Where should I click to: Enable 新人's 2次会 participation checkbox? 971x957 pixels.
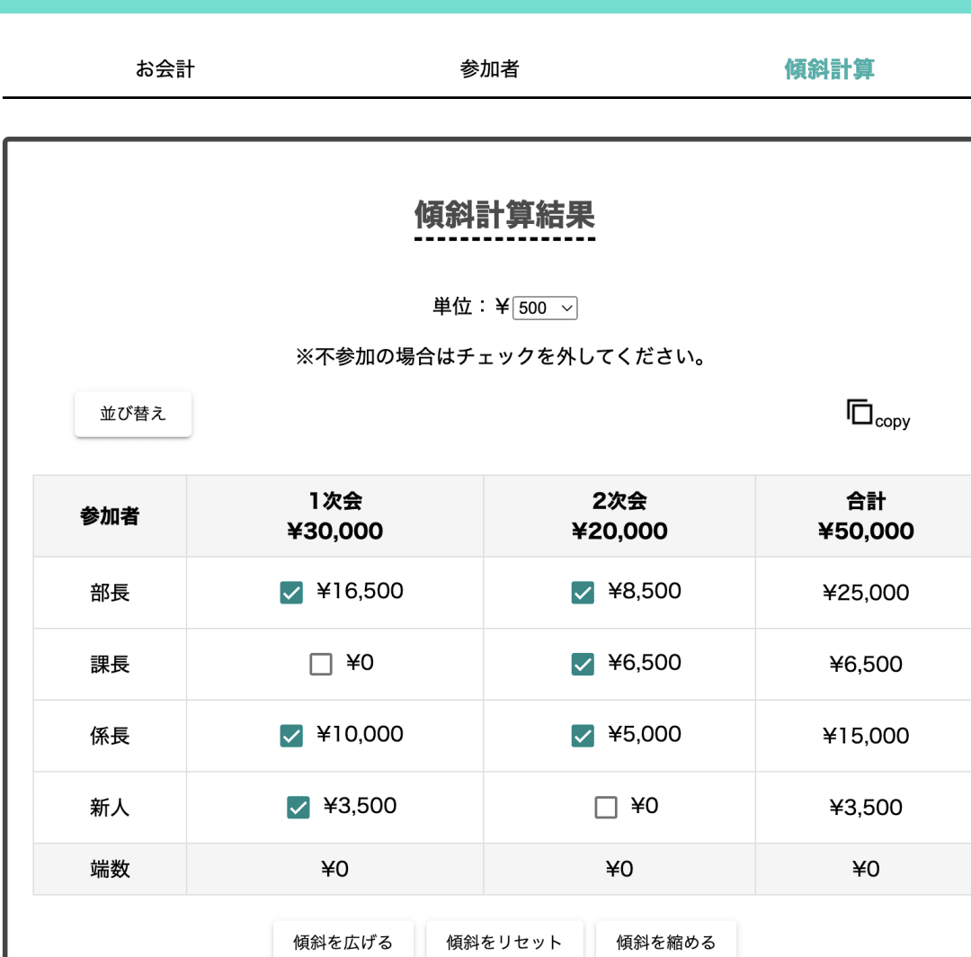tap(606, 808)
